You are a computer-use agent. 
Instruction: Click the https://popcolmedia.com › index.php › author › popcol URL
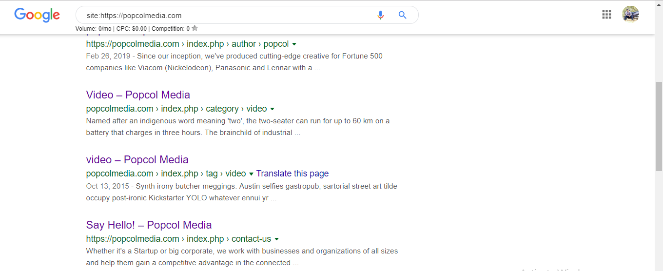188,44
